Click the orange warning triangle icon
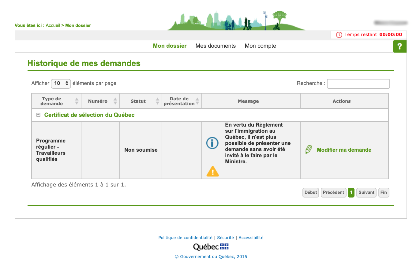 (213, 171)
